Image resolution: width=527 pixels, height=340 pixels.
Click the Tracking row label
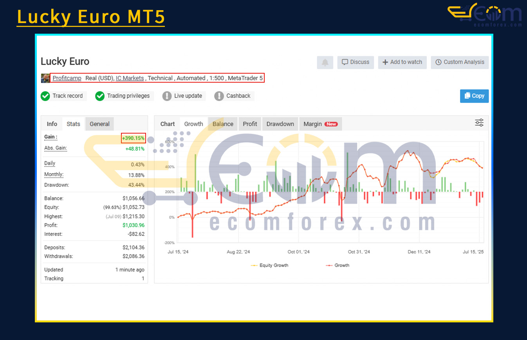click(x=54, y=279)
